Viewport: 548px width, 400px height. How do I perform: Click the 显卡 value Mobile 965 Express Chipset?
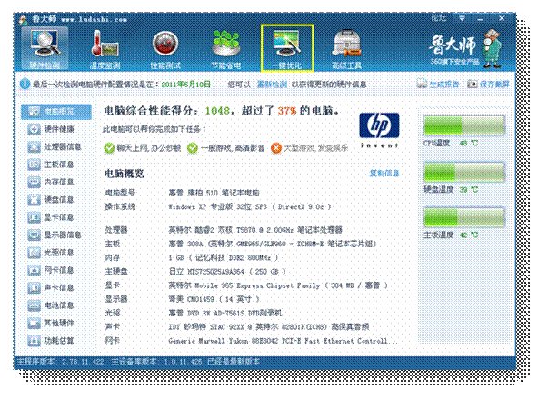tap(278, 285)
